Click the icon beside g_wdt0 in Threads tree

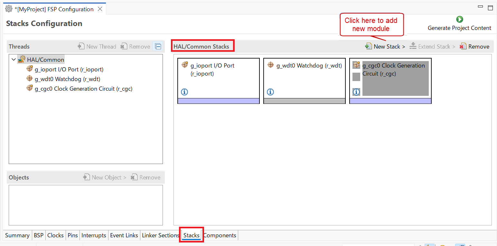tap(30, 78)
